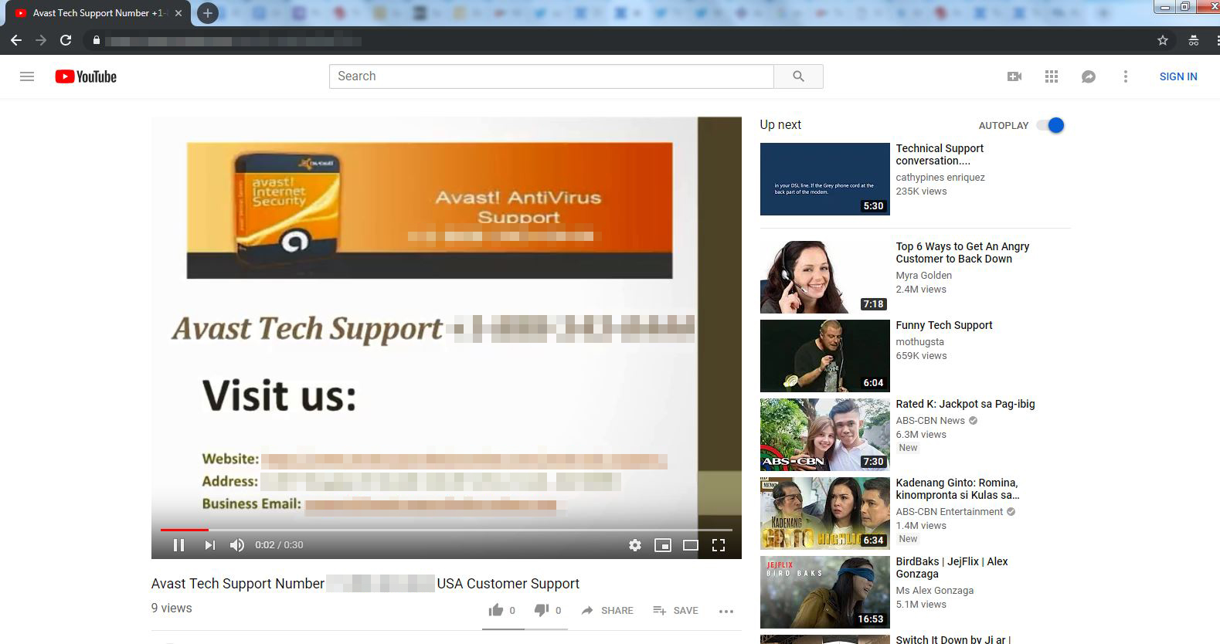The width and height of the screenshot is (1220, 644).
Task: Open the create video camera icon
Action: pos(1014,76)
